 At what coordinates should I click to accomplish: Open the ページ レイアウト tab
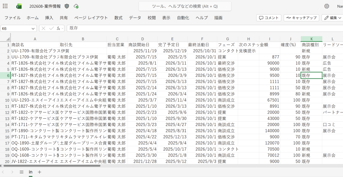(x=91, y=18)
